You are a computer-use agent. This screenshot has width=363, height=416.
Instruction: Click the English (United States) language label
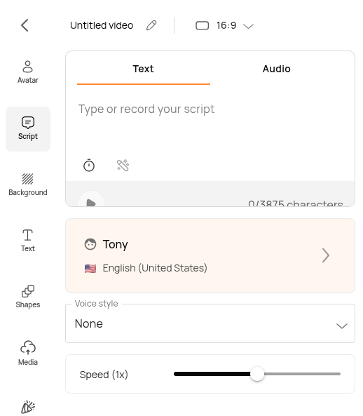tap(155, 268)
